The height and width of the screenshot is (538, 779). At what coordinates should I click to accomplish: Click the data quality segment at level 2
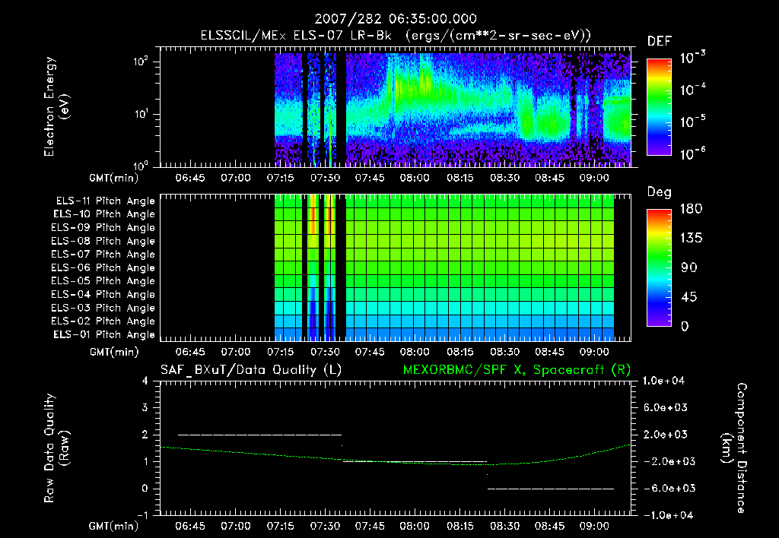point(260,435)
